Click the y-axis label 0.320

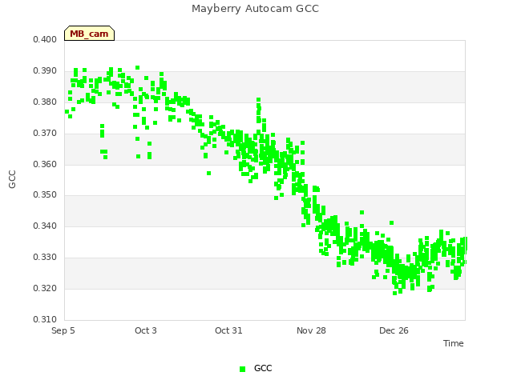[x=45, y=288]
